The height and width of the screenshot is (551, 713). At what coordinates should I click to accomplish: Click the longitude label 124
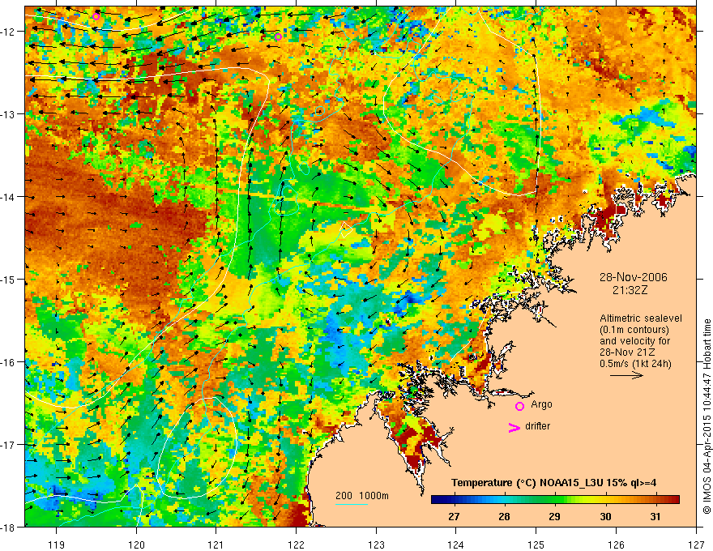coord(456,545)
